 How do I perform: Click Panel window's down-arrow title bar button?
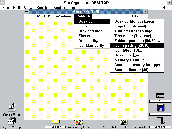click(x=145, y=11)
